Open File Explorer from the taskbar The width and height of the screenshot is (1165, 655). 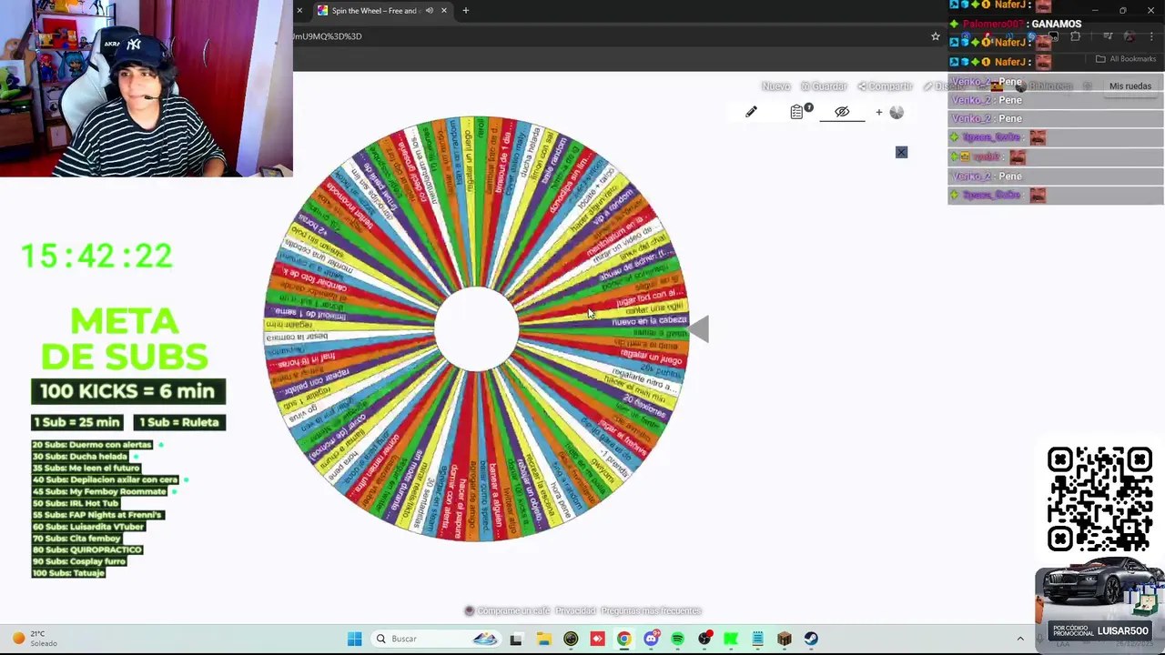543,639
